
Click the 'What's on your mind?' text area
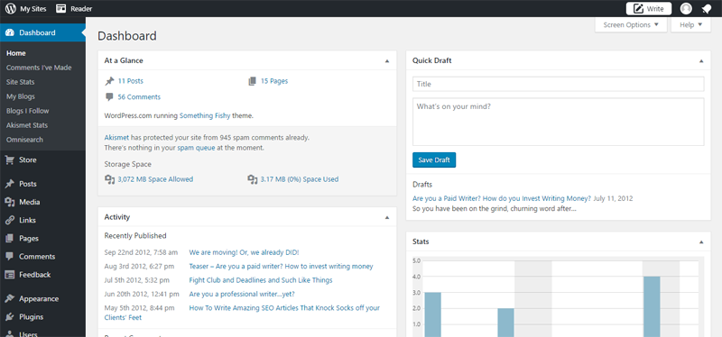pyautogui.click(x=558, y=122)
